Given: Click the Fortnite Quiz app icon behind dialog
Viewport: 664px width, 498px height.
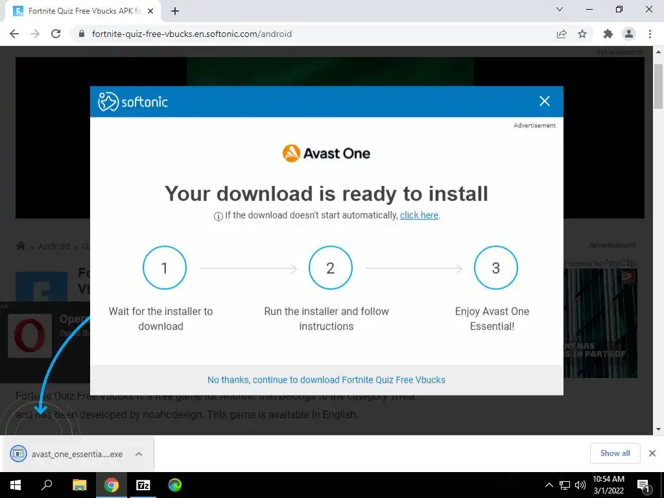Looking at the screenshot, I should (41, 287).
